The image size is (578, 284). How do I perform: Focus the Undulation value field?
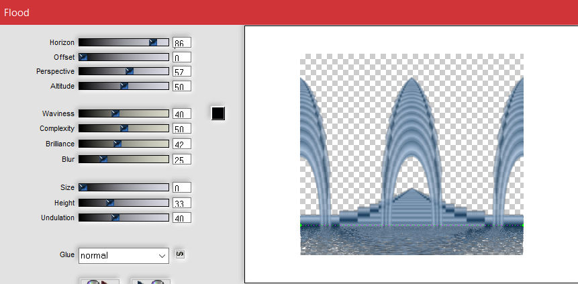point(182,218)
